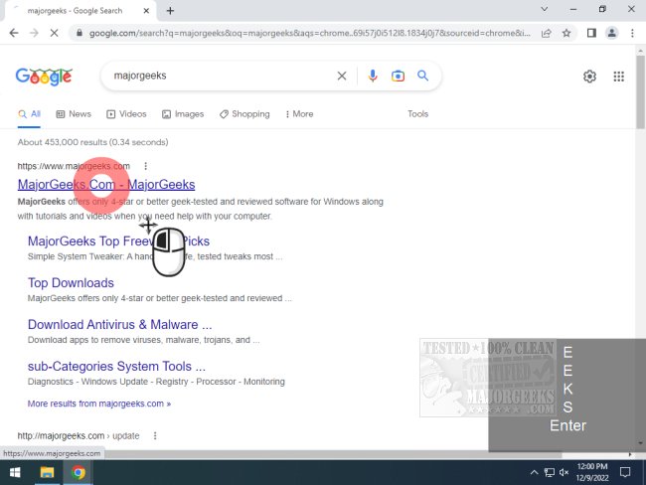646x485 pixels.
Task: Show hidden system tray icons
Action: coord(534,472)
